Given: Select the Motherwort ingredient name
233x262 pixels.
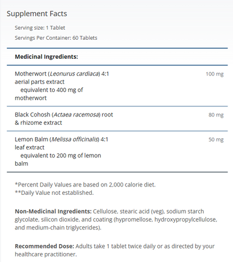Looking at the screenshot, I should click(x=31, y=74).
